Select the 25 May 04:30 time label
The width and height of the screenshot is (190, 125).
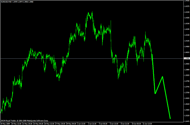[38, 124]
